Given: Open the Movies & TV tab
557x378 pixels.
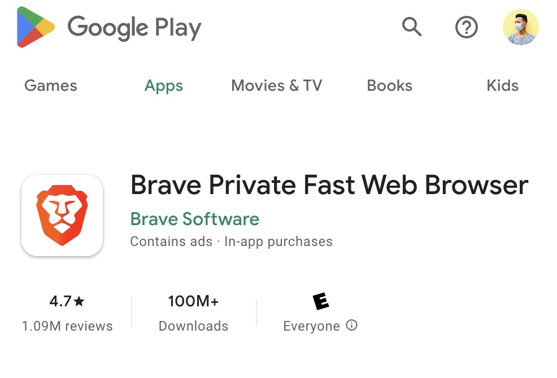Looking at the screenshot, I should 277,86.
